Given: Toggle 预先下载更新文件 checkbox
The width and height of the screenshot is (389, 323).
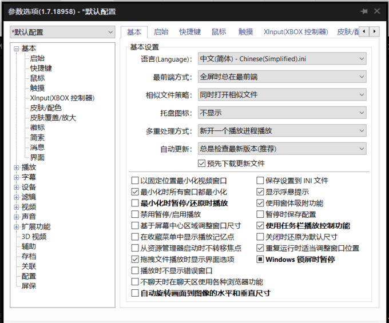Looking at the screenshot, I should click(x=201, y=164).
